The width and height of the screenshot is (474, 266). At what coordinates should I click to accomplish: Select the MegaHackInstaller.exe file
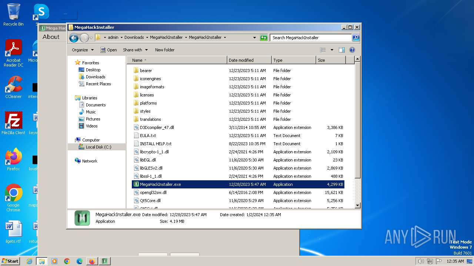click(238, 184)
